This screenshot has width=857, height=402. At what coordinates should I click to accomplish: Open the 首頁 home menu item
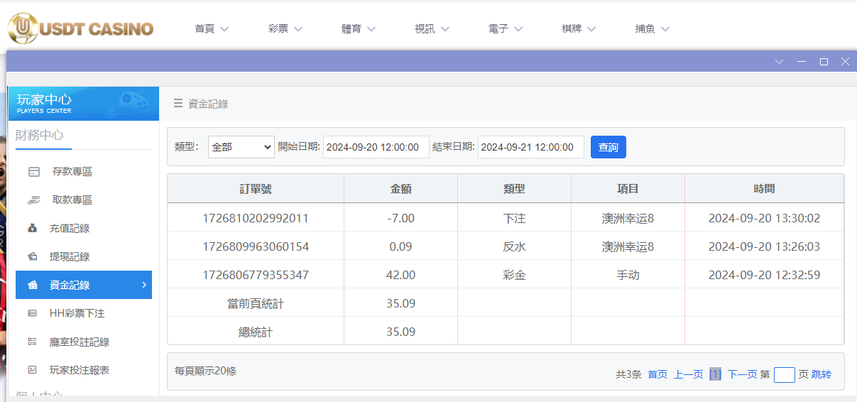[x=212, y=29]
